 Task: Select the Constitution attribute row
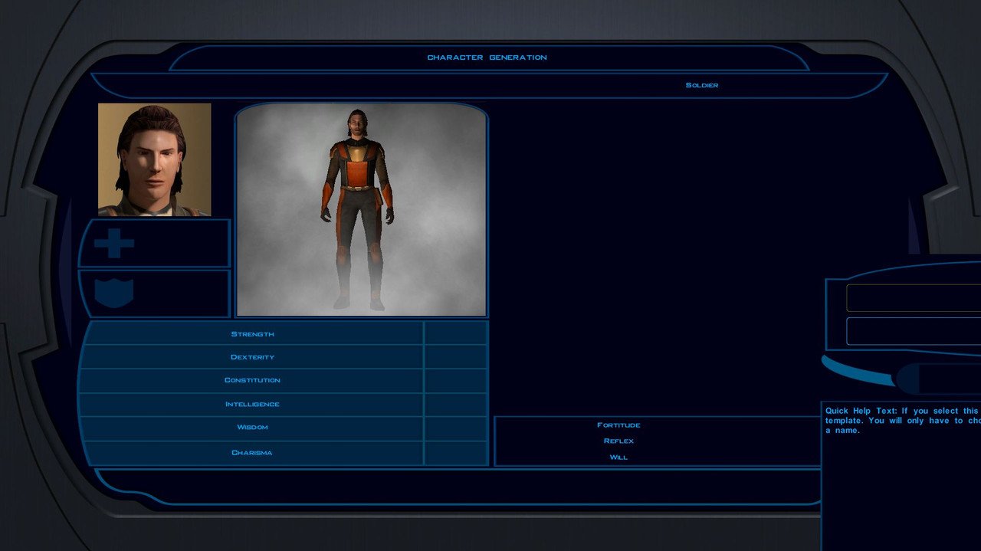tap(252, 380)
